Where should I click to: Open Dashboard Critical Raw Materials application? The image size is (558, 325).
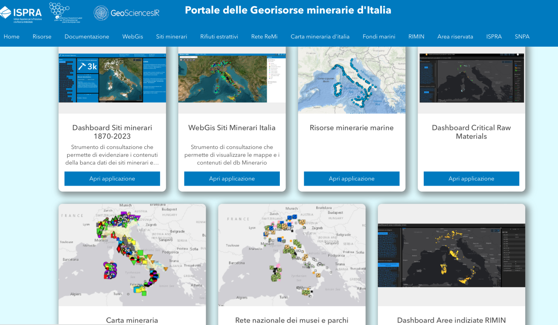(x=471, y=179)
